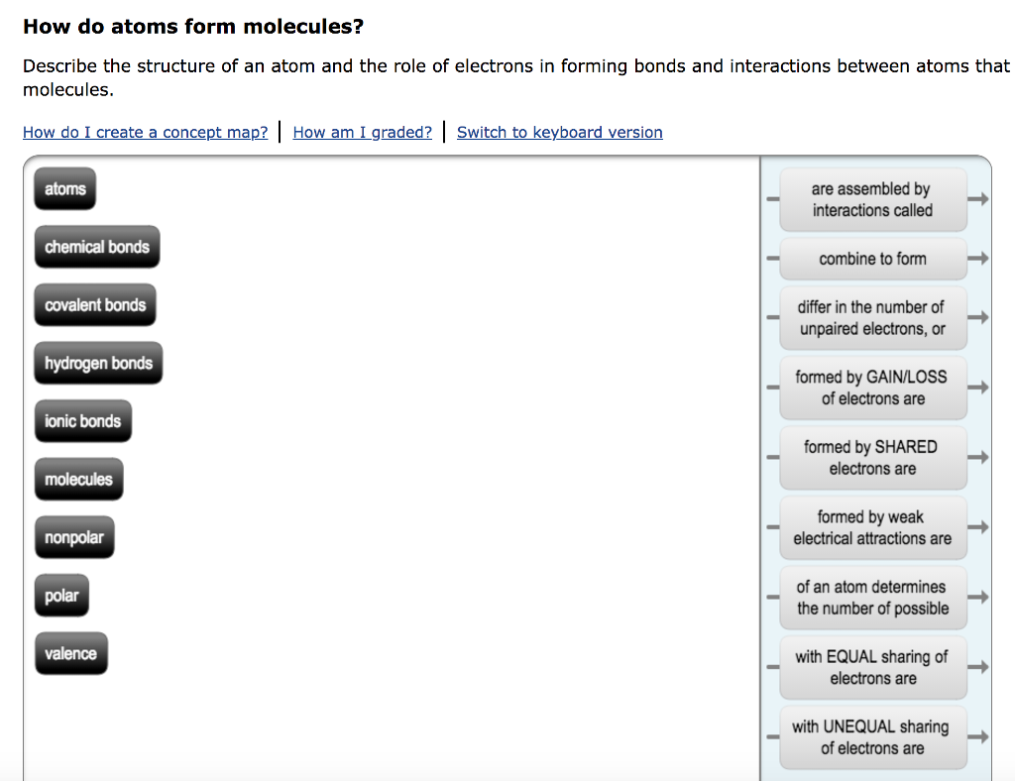The width and height of the screenshot is (1015, 781).
Task: Choose the "formed by weak electrical attractions are" phrase
Action: [x=873, y=527]
